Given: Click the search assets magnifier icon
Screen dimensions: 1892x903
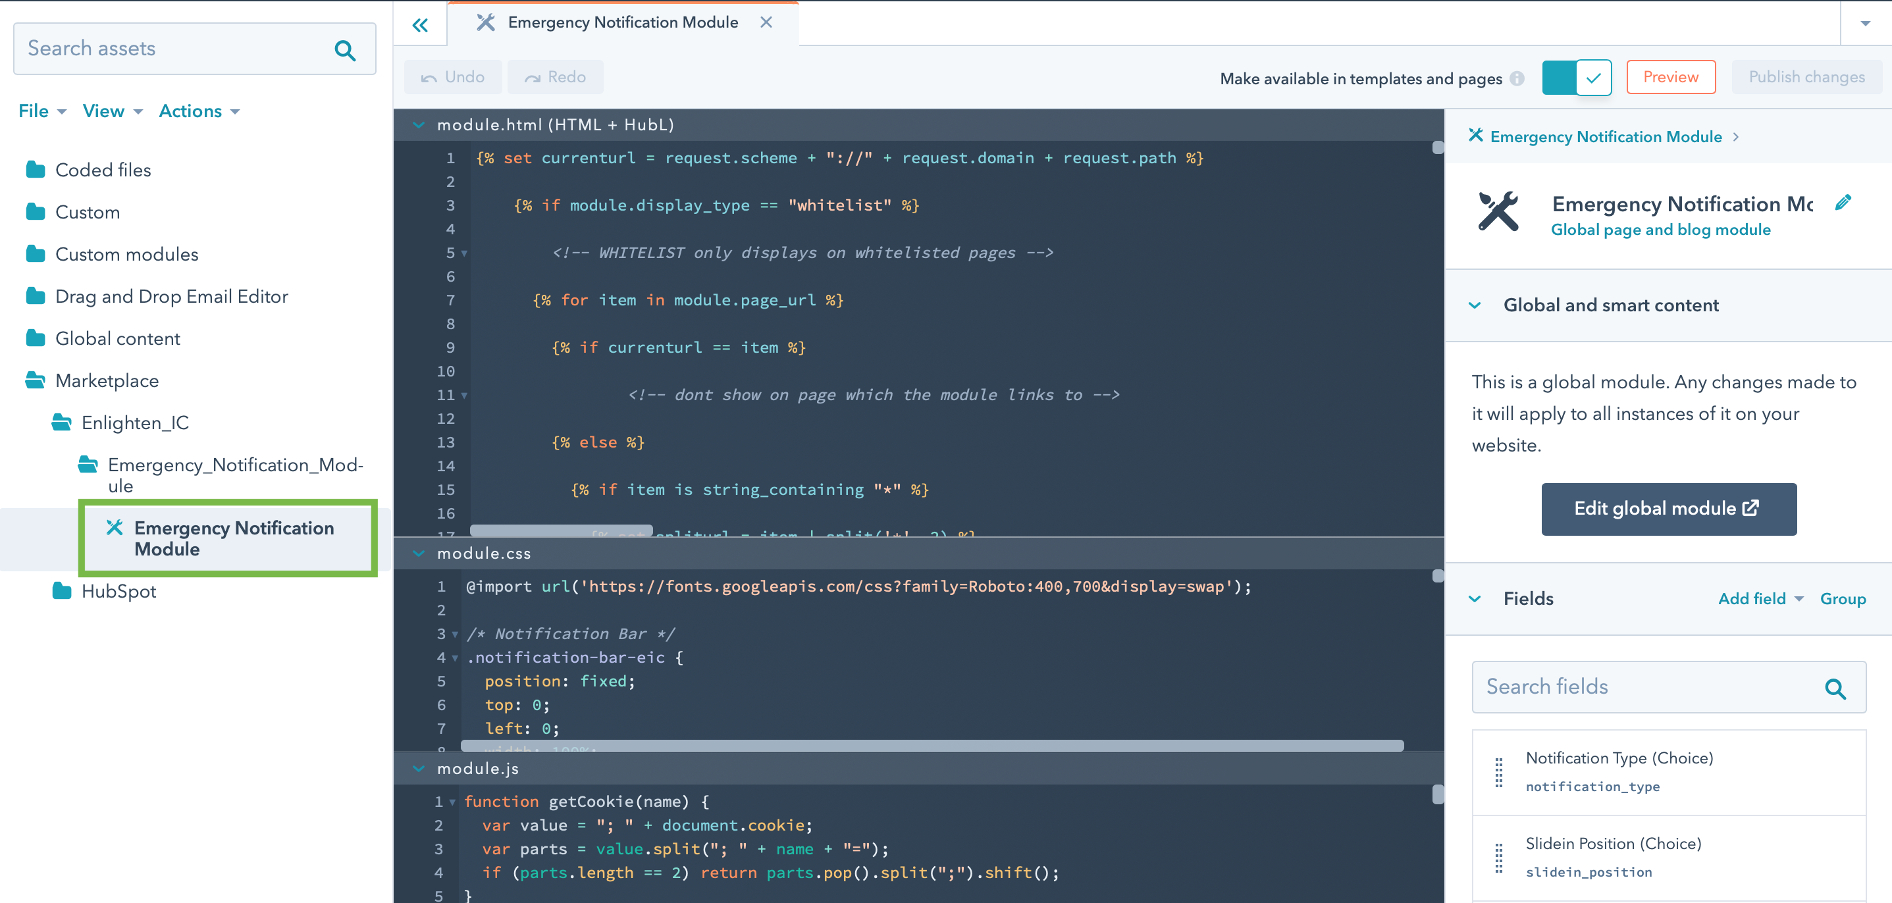Looking at the screenshot, I should pos(344,49).
